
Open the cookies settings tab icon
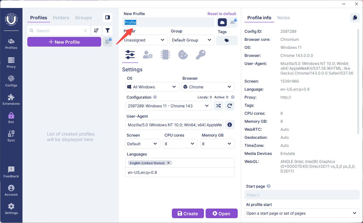point(183,55)
